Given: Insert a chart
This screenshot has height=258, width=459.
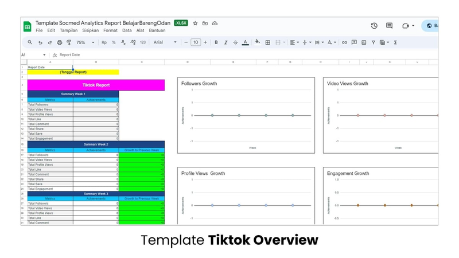Looking at the screenshot, I should (364, 42).
